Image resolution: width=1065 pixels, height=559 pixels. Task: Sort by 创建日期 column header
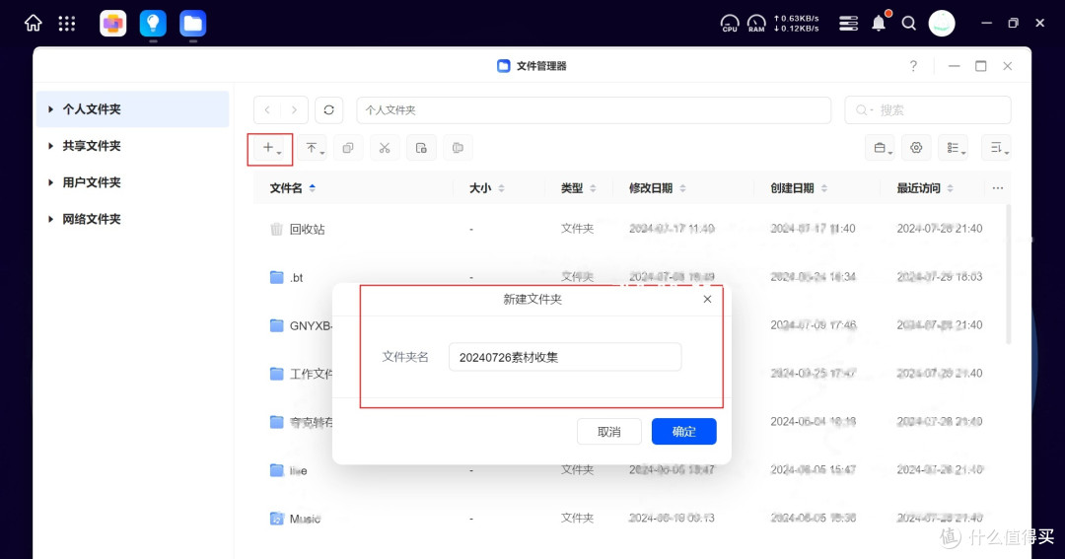click(x=799, y=188)
